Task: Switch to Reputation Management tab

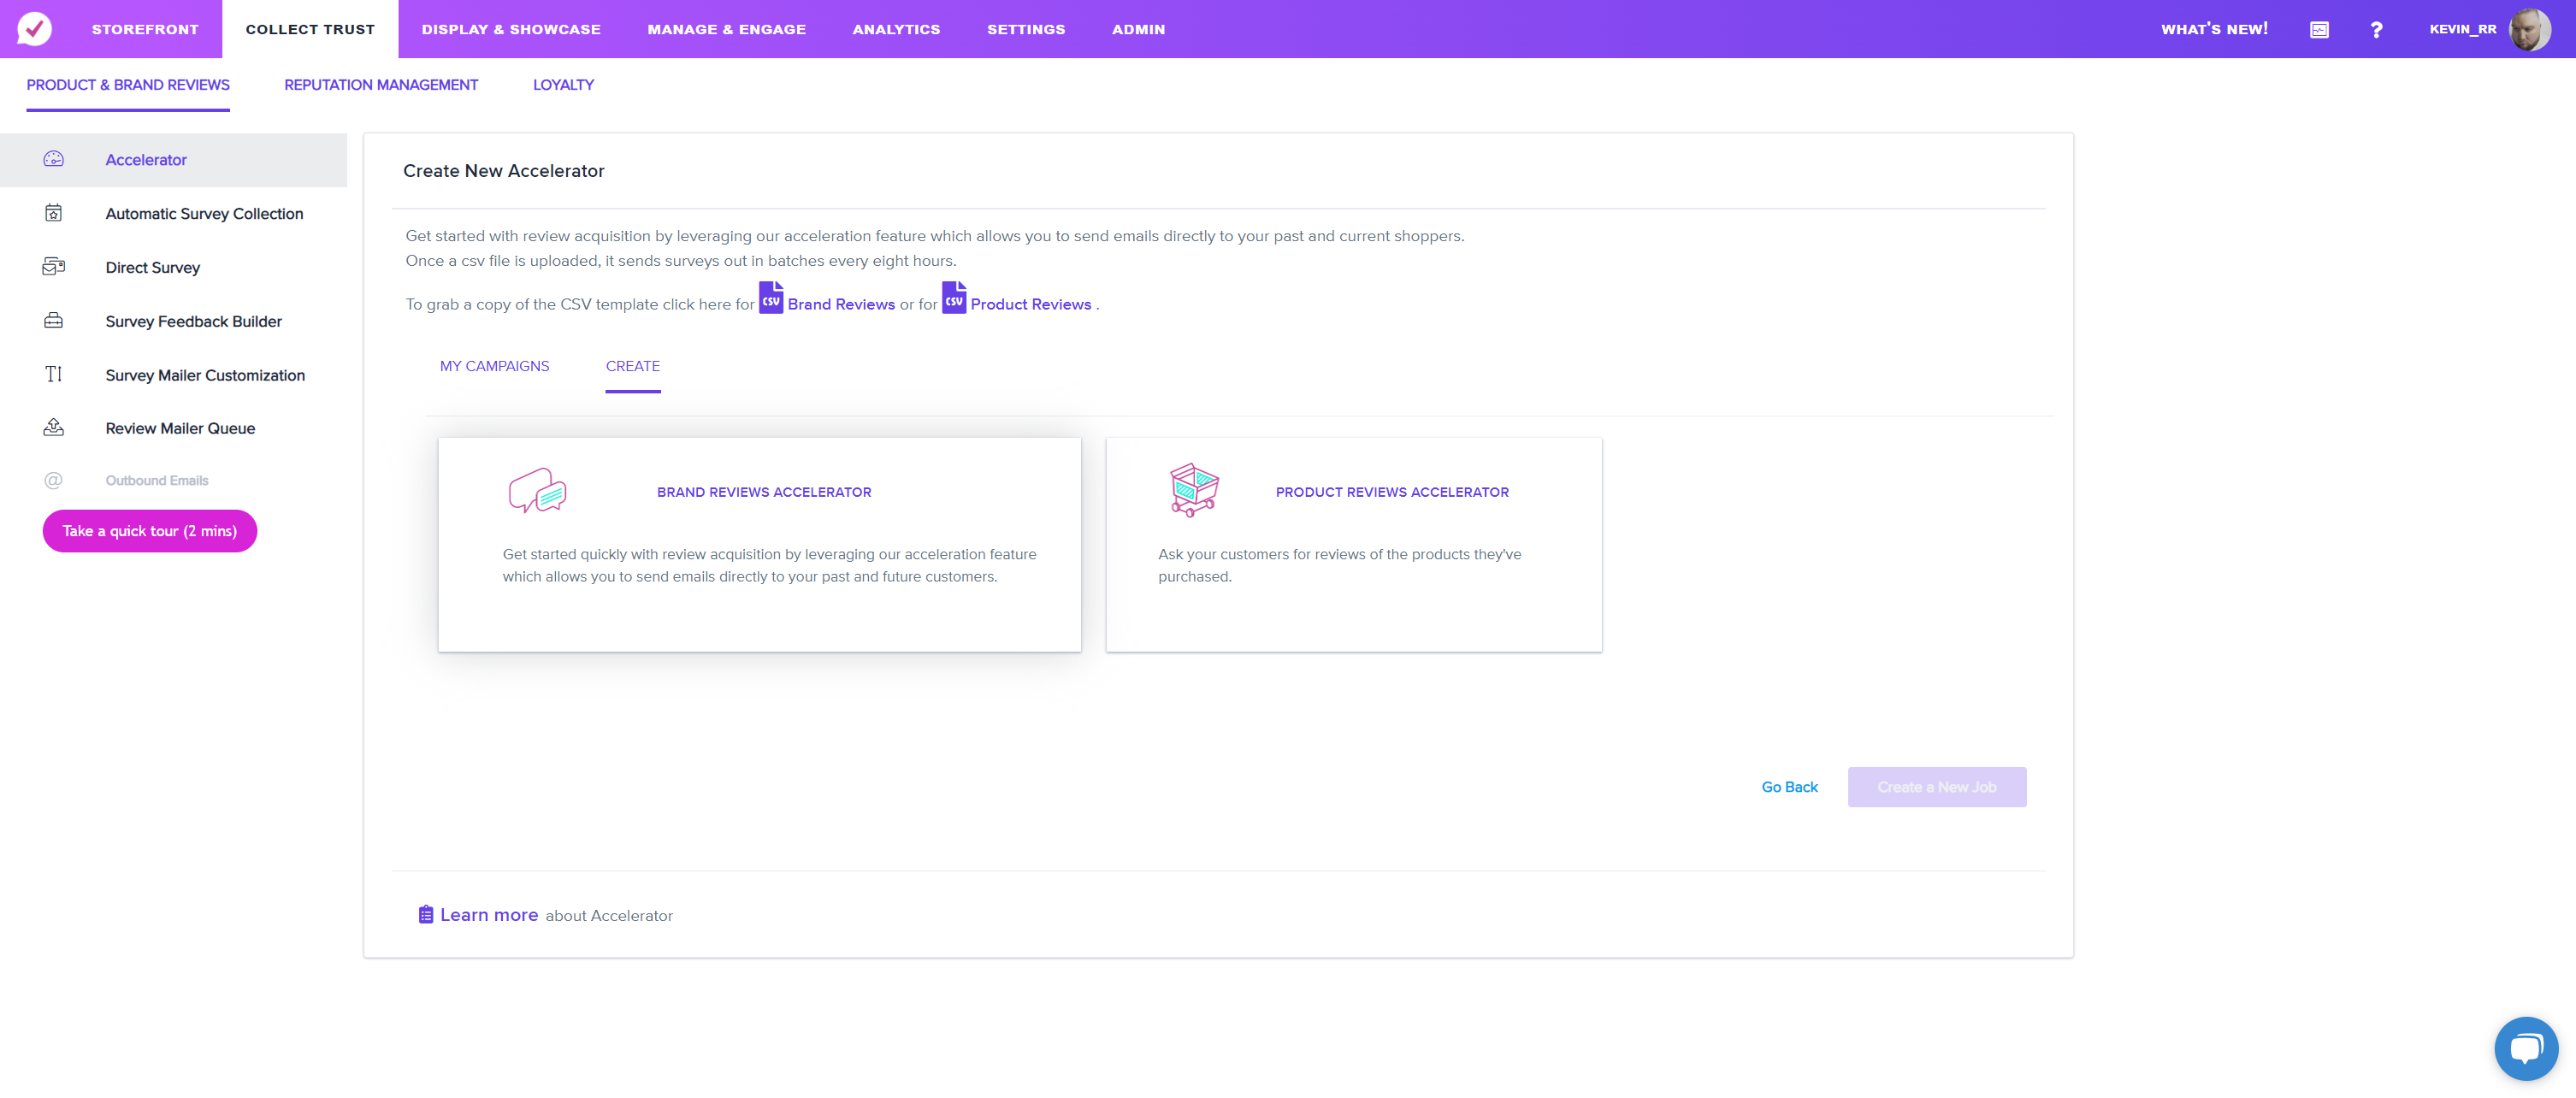Action: (x=381, y=85)
